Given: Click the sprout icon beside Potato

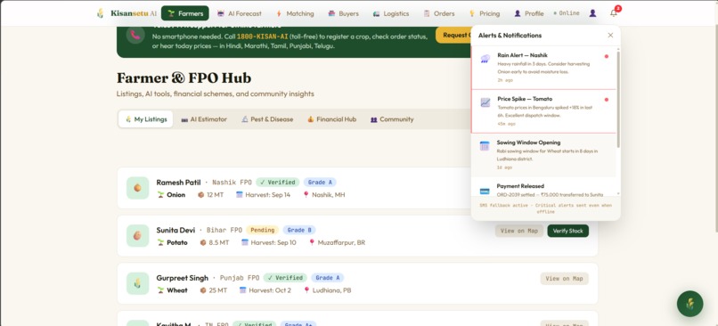Looking at the screenshot, I should coord(160,242).
